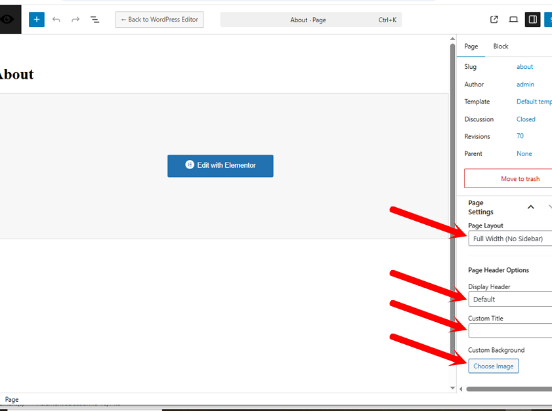Viewport: 552px width, 411px height.
Task: Open the Page Layout dropdown
Action: point(510,239)
